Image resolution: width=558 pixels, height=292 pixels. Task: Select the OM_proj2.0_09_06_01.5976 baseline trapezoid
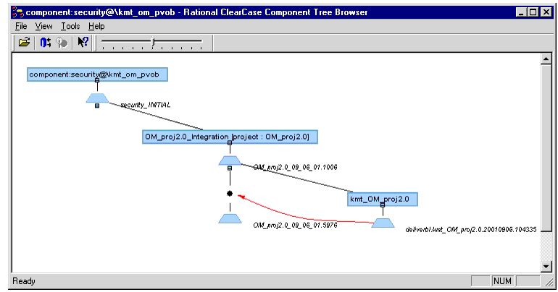coord(230,218)
